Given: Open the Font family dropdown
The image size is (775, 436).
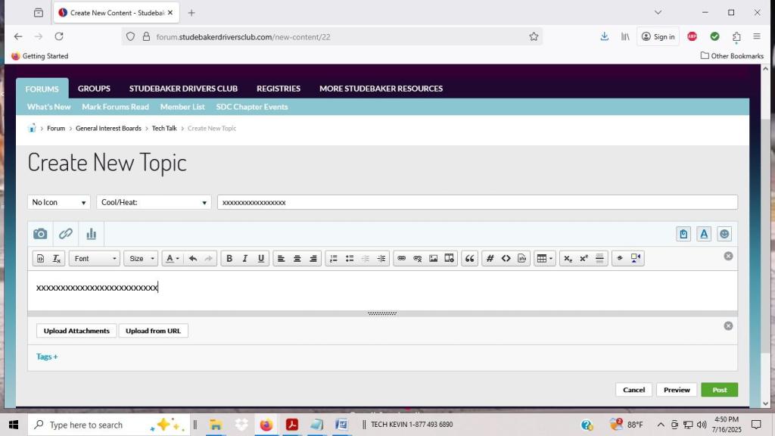Looking at the screenshot, I should coord(94,258).
